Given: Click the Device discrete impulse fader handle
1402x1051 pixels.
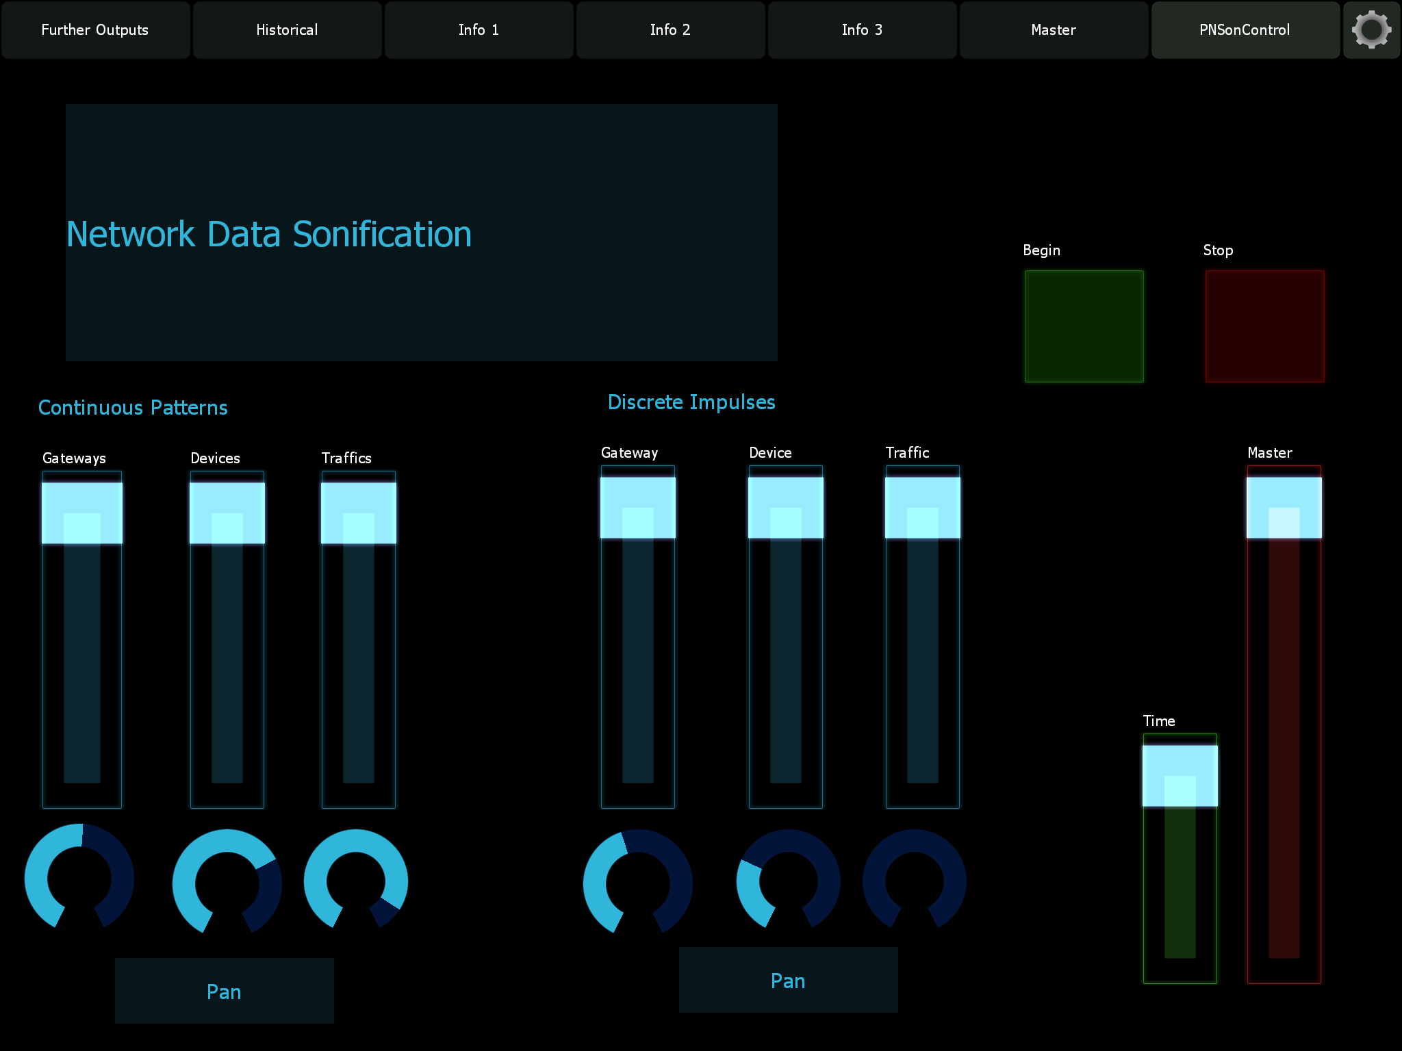Looking at the screenshot, I should point(786,508).
